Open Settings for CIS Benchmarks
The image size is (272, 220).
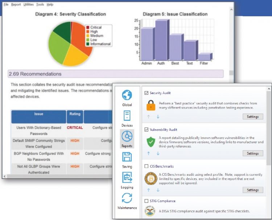coord(252,190)
